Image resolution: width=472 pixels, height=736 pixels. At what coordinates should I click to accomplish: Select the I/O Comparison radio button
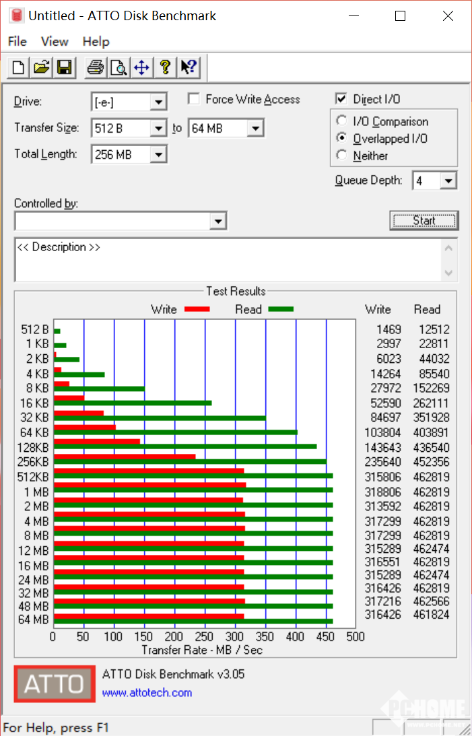pyautogui.click(x=342, y=122)
